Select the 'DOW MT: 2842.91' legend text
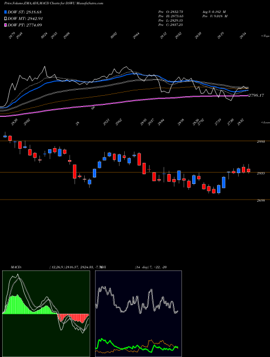The height and width of the screenshot is (357, 270). pyautogui.click(x=25, y=19)
